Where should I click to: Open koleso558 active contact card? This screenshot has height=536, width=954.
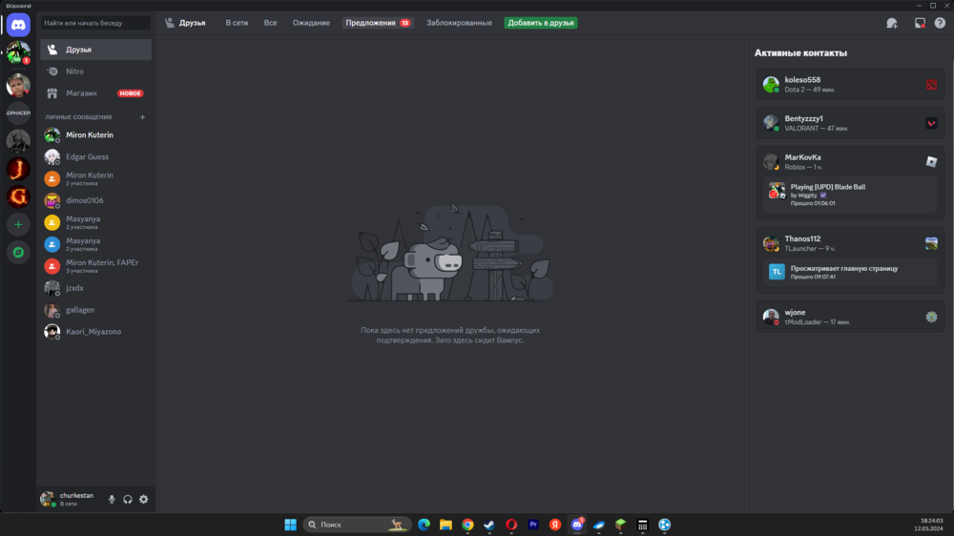point(850,85)
